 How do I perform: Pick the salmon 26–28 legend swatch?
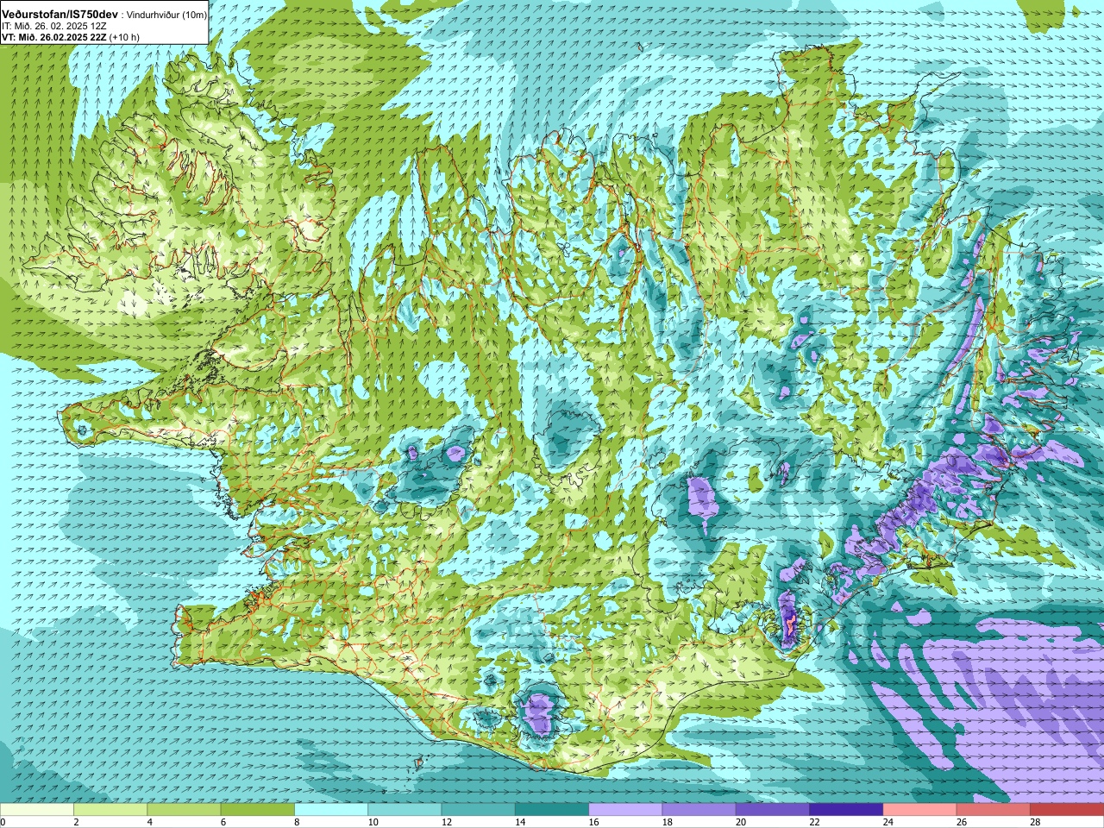[994, 810]
